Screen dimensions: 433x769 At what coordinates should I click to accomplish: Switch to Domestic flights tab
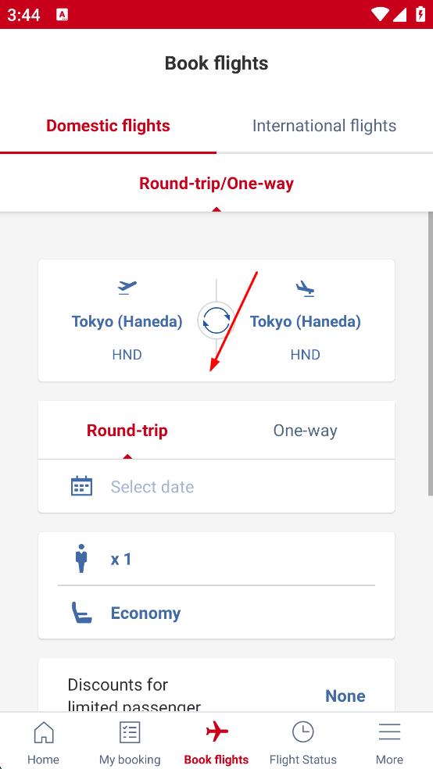pyautogui.click(x=108, y=126)
